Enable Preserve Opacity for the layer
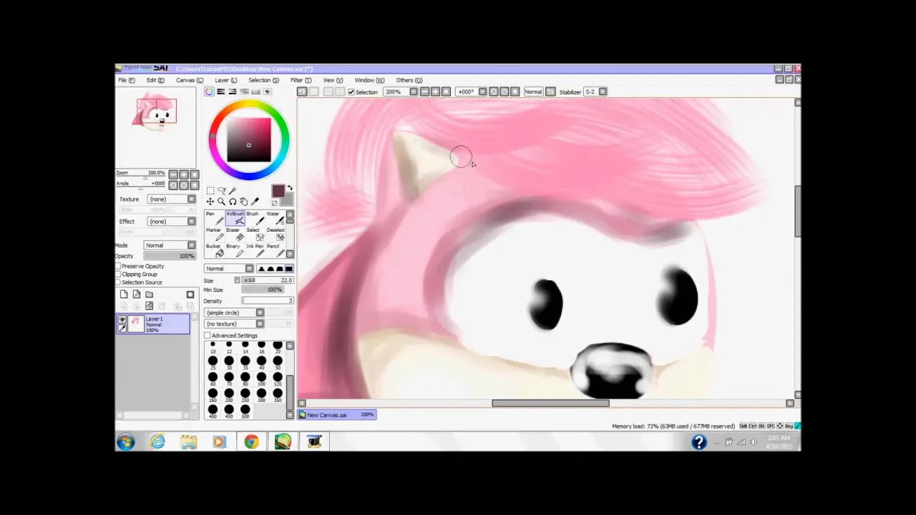 [x=119, y=265]
